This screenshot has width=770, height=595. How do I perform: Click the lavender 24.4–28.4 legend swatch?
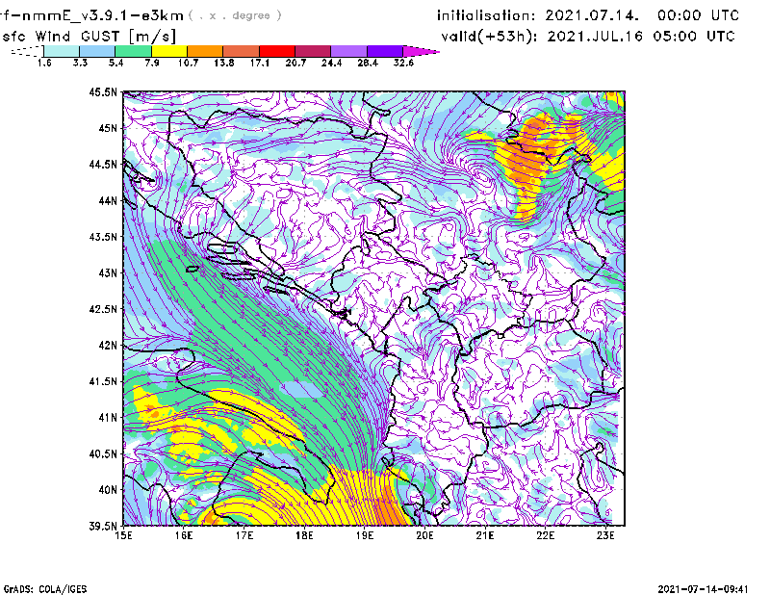[x=349, y=51]
